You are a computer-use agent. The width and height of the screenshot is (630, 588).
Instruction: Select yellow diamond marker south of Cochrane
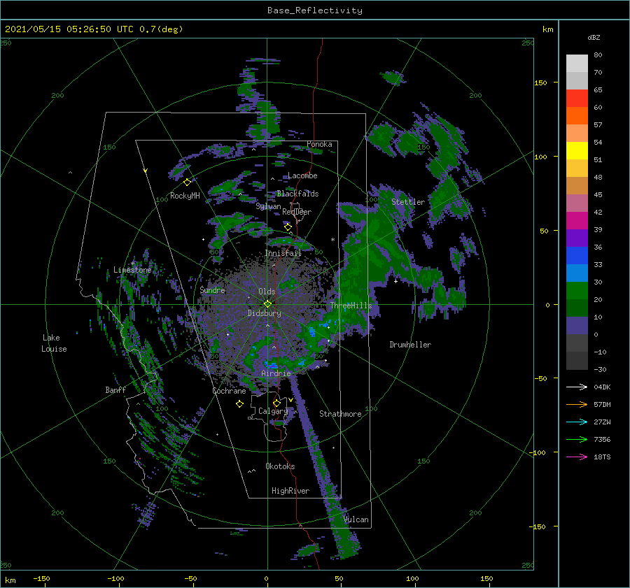(239, 404)
